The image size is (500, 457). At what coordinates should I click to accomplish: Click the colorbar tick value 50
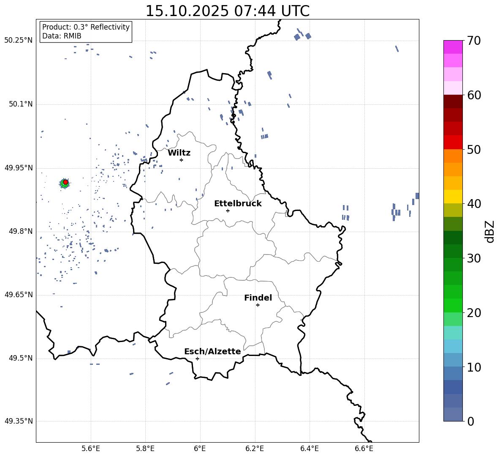[x=474, y=149]
